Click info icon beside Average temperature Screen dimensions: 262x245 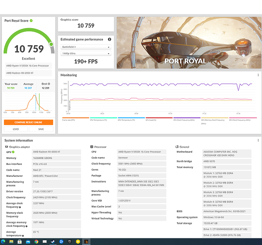[23, 236]
